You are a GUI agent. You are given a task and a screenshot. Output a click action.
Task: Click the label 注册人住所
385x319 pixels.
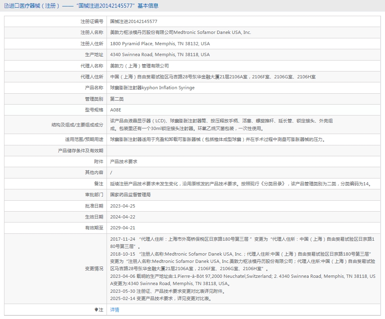tap(92, 44)
